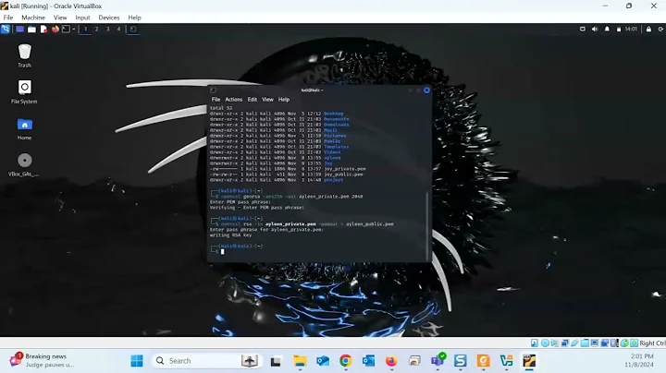This screenshot has width=666, height=373.
Task: Select the File System desktop icon
Action: [x=24, y=92]
